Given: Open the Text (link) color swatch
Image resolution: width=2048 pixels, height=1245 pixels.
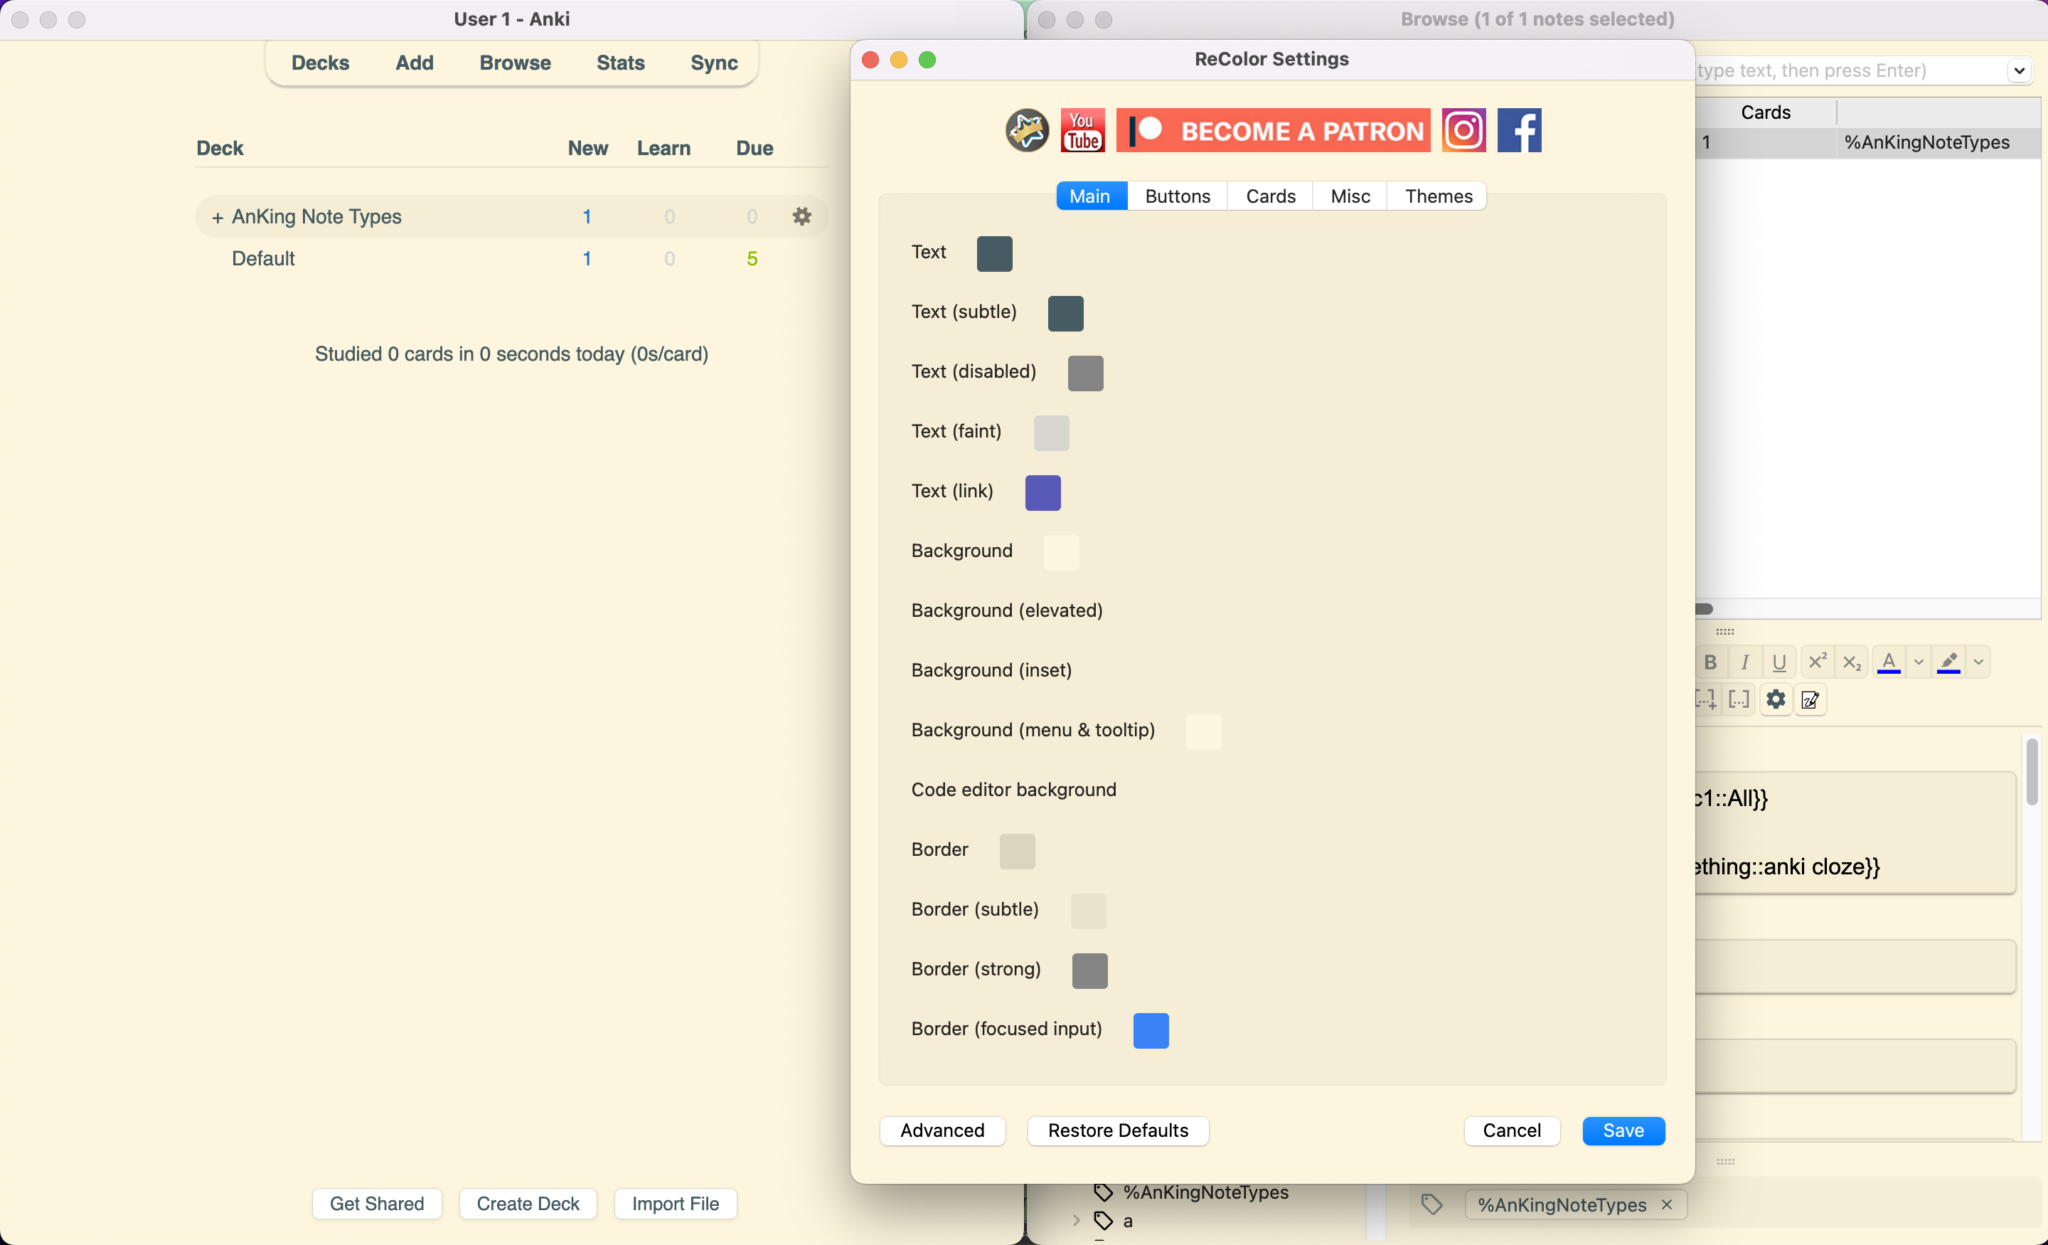Looking at the screenshot, I should click(x=1042, y=492).
